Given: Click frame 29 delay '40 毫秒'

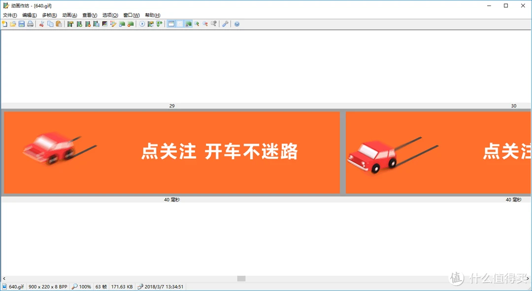Looking at the screenshot, I should click(172, 200).
